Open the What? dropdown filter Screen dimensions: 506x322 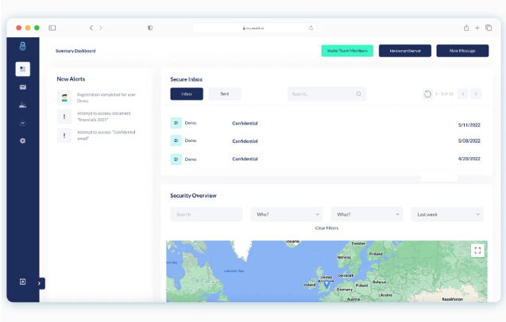pyautogui.click(x=367, y=214)
